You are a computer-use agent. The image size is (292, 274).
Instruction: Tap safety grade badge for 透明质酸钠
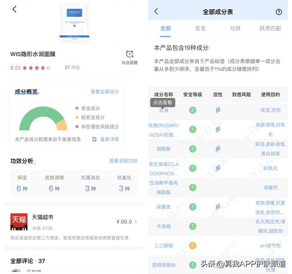pyautogui.click(x=193, y=265)
